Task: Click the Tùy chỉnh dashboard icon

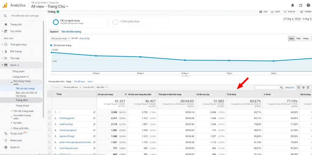Action: point(6,31)
